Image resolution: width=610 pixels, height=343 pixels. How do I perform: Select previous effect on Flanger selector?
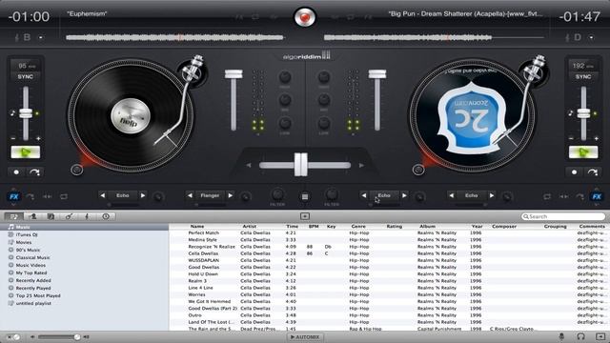coord(190,195)
